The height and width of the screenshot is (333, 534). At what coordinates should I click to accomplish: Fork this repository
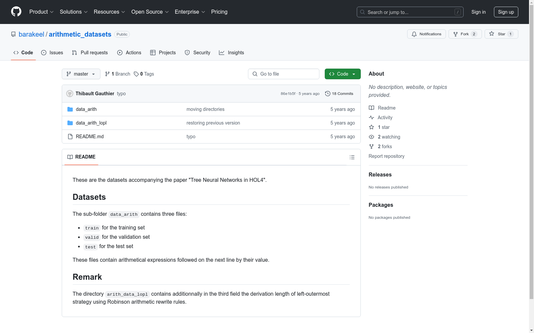pyautogui.click(x=465, y=34)
